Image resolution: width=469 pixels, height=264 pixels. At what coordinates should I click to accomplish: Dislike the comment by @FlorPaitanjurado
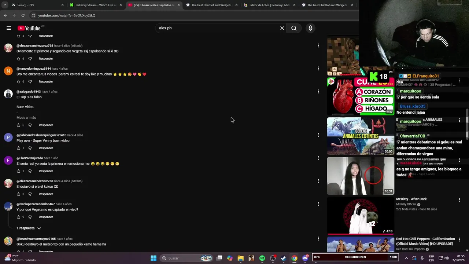(x=30, y=171)
